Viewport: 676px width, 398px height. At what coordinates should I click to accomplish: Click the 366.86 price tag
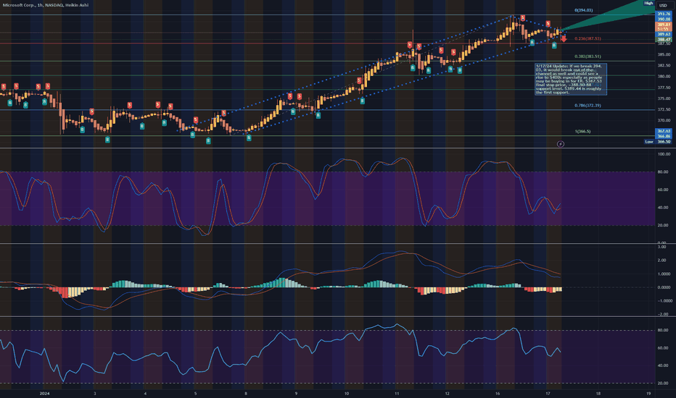(664, 136)
